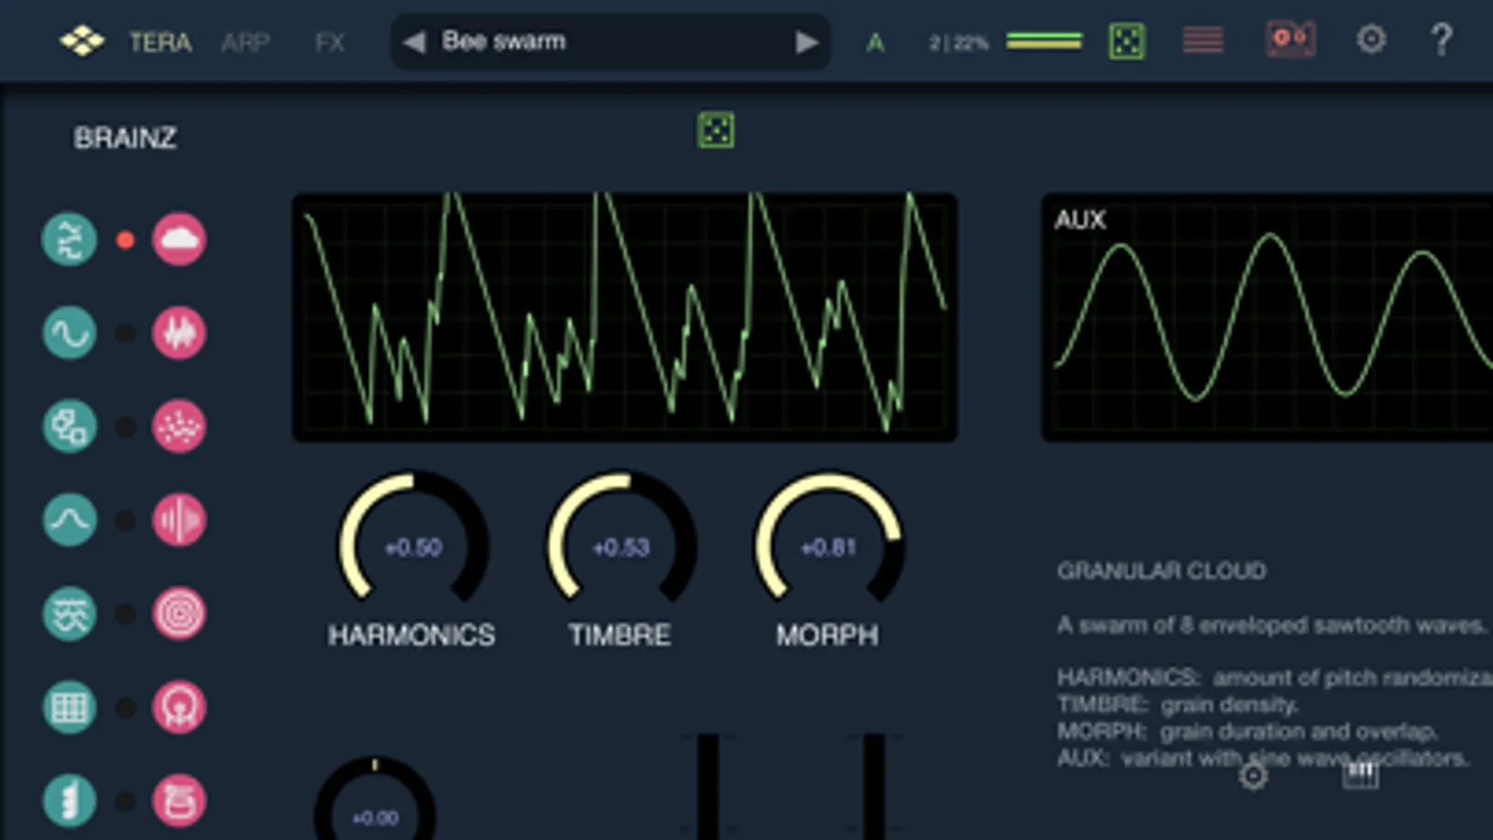Switch to the TERA tab

click(161, 42)
